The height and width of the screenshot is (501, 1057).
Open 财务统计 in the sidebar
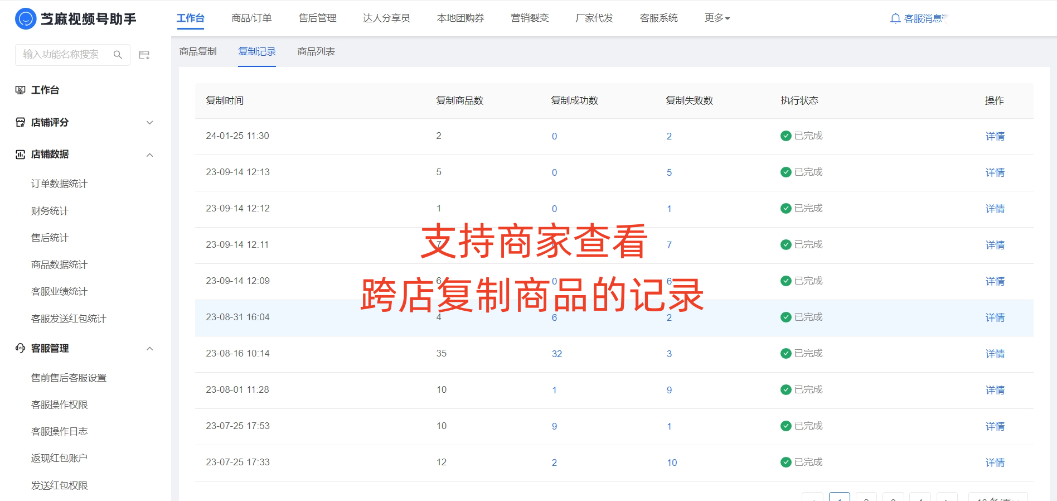pos(50,211)
